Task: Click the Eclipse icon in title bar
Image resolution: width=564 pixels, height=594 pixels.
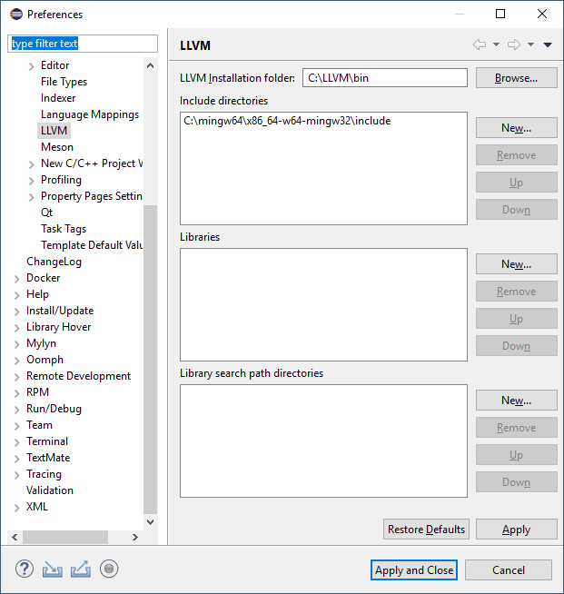Action: 16,15
